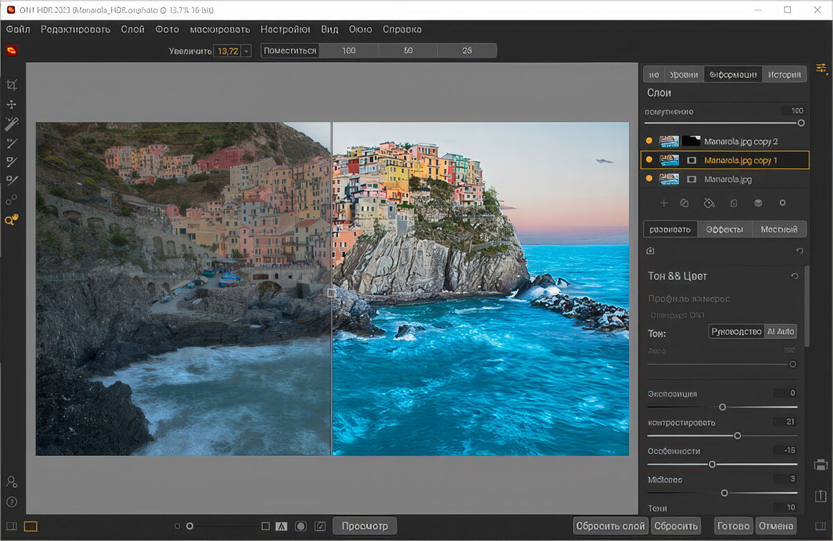Click the mask icon of Manarola.jpg copy 1
The width and height of the screenshot is (833, 541).
(x=691, y=160)
